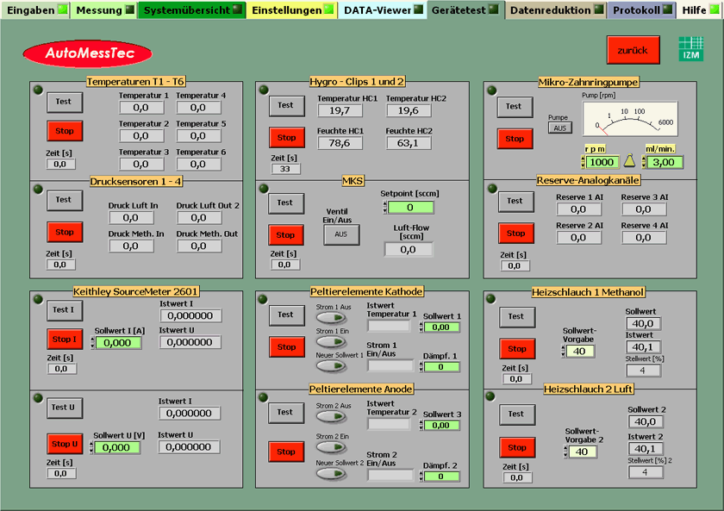Screen dimensions: 724x511
Task: Click the weight icon between rpm and ml/min
Action: pyautogui.click(x=629, y=161)
